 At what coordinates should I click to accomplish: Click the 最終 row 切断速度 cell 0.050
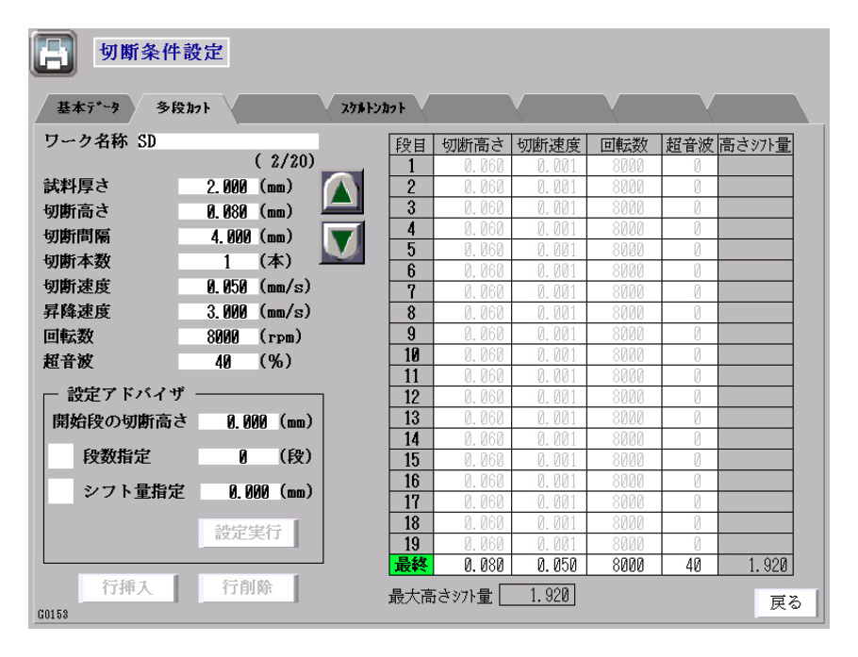click(549, 566)
